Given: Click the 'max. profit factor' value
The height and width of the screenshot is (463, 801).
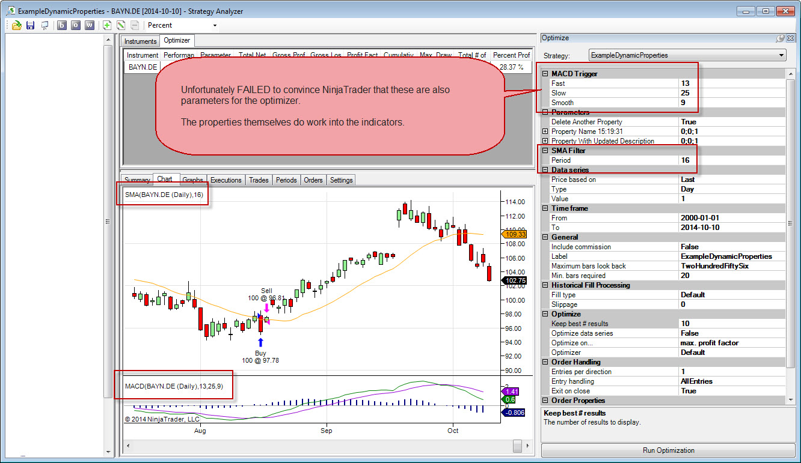Looking at the screenshot, I should [732, 343].
